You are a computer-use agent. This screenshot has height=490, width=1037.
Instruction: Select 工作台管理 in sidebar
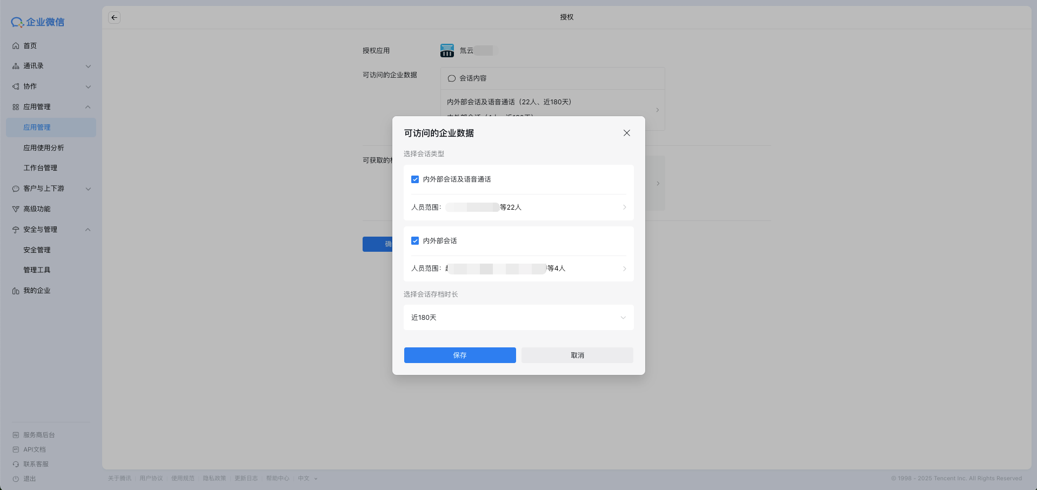click(41, 168)
